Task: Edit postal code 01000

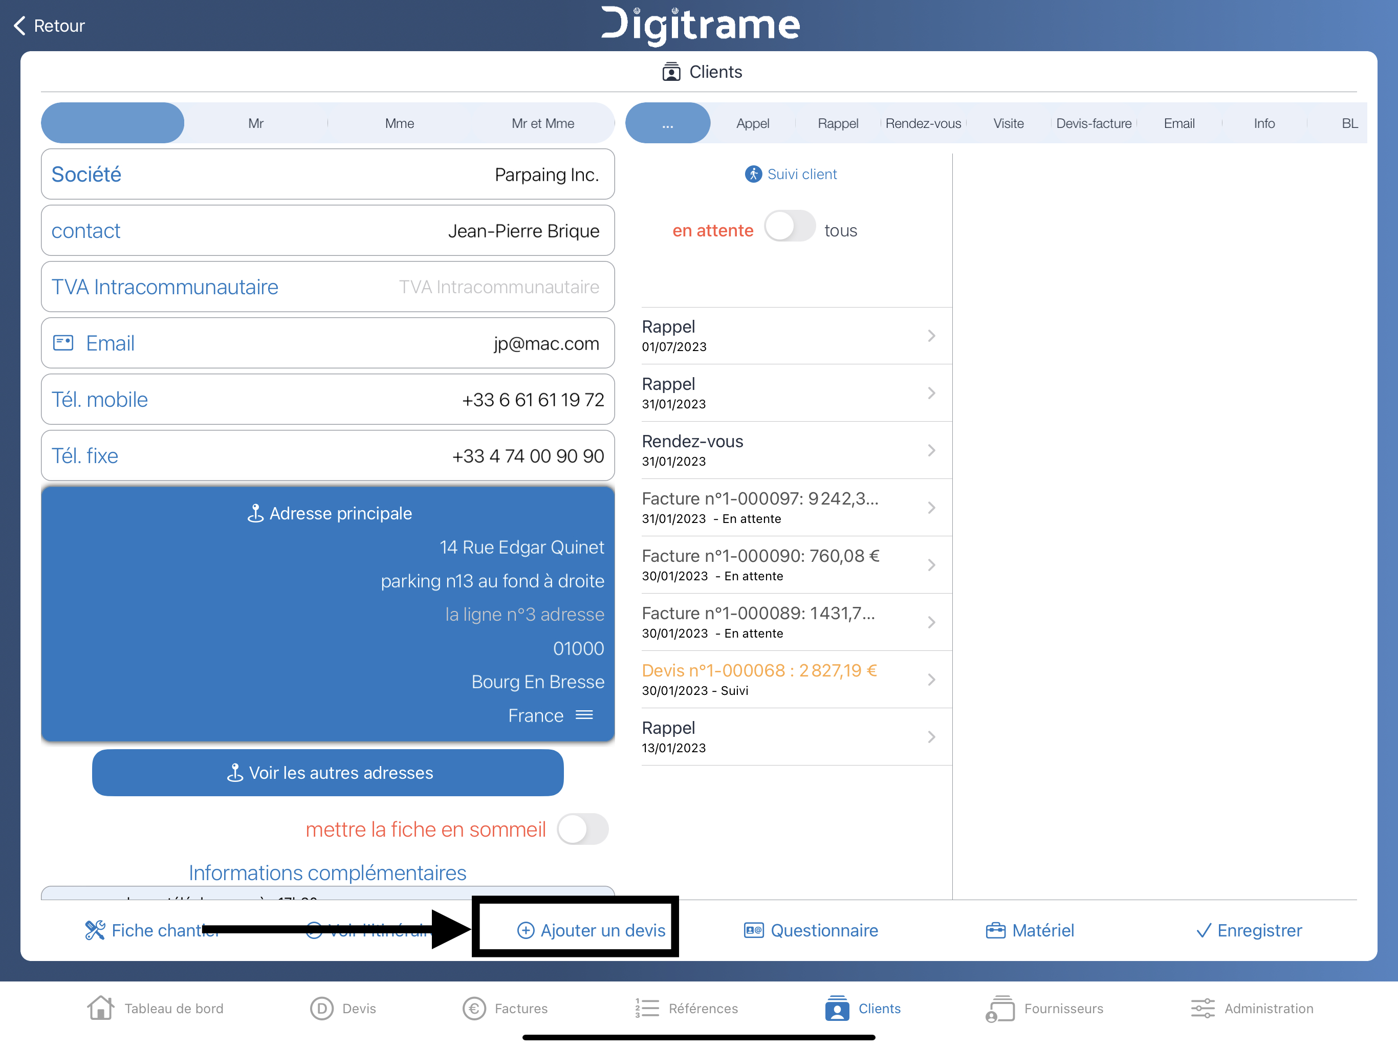Action: click(x=578, y=648)
